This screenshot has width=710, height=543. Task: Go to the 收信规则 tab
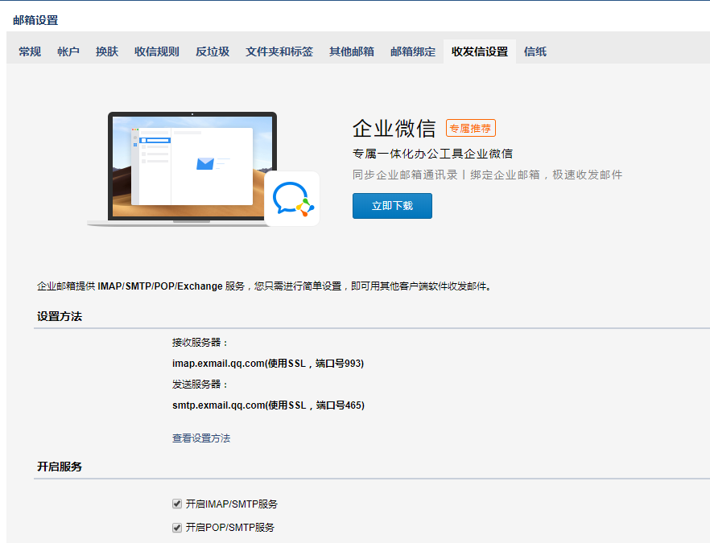click(157, 51)
